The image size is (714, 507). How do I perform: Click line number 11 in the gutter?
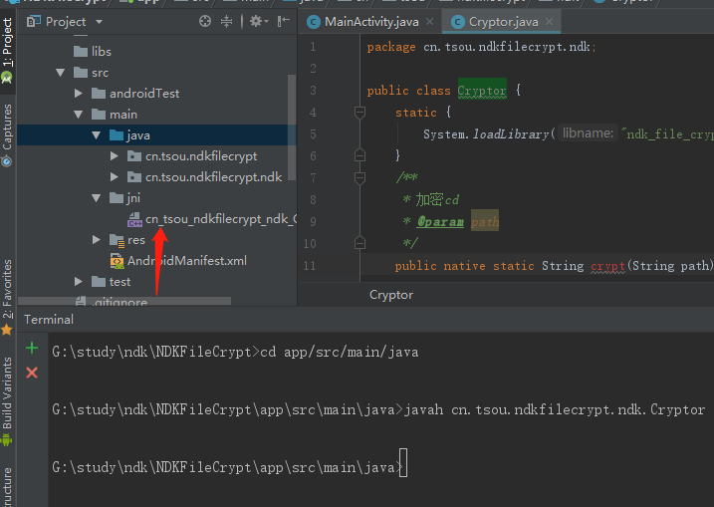[310, 266]
